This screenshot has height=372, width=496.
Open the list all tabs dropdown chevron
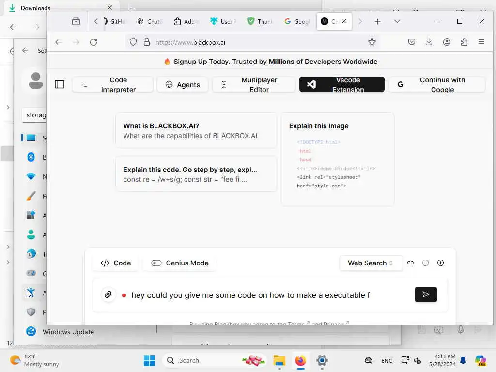(x=397, y=21)
